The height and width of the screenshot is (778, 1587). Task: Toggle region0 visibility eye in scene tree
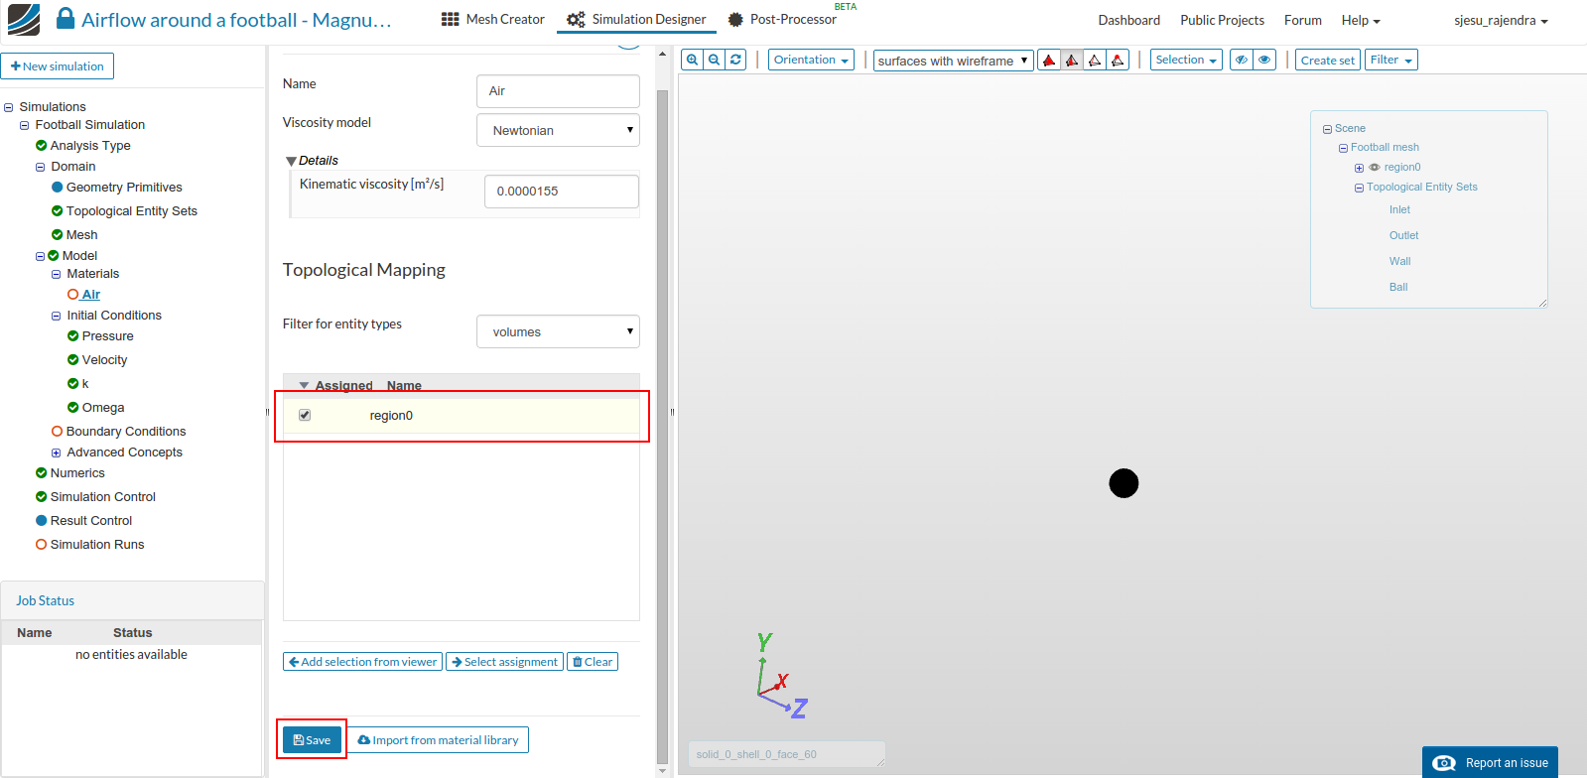pos(1375,168)
